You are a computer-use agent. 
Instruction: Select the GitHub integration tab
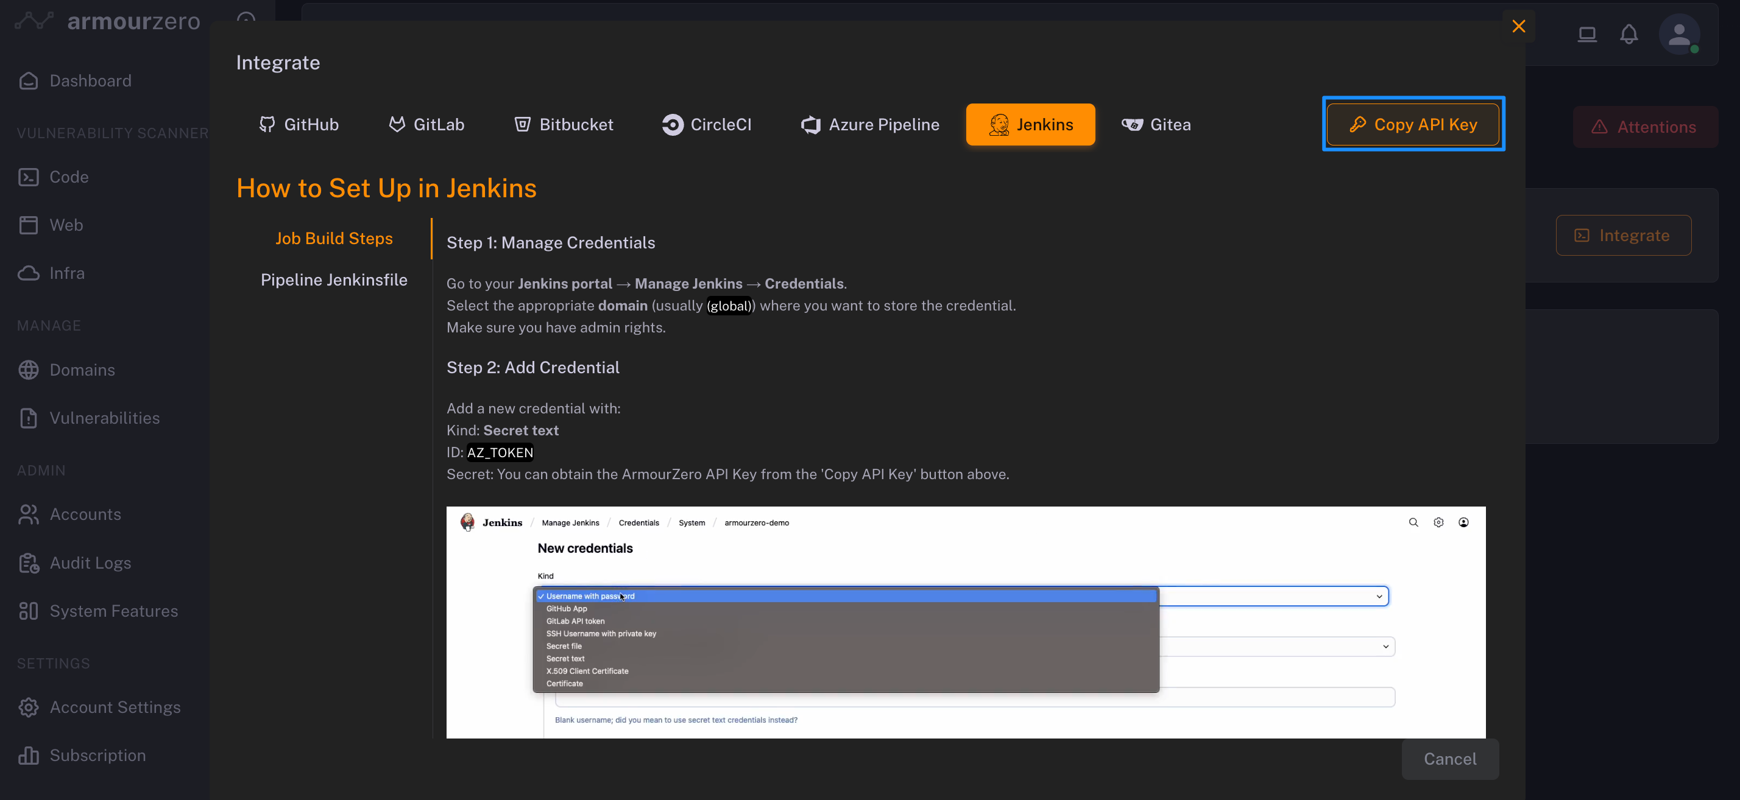299,125
